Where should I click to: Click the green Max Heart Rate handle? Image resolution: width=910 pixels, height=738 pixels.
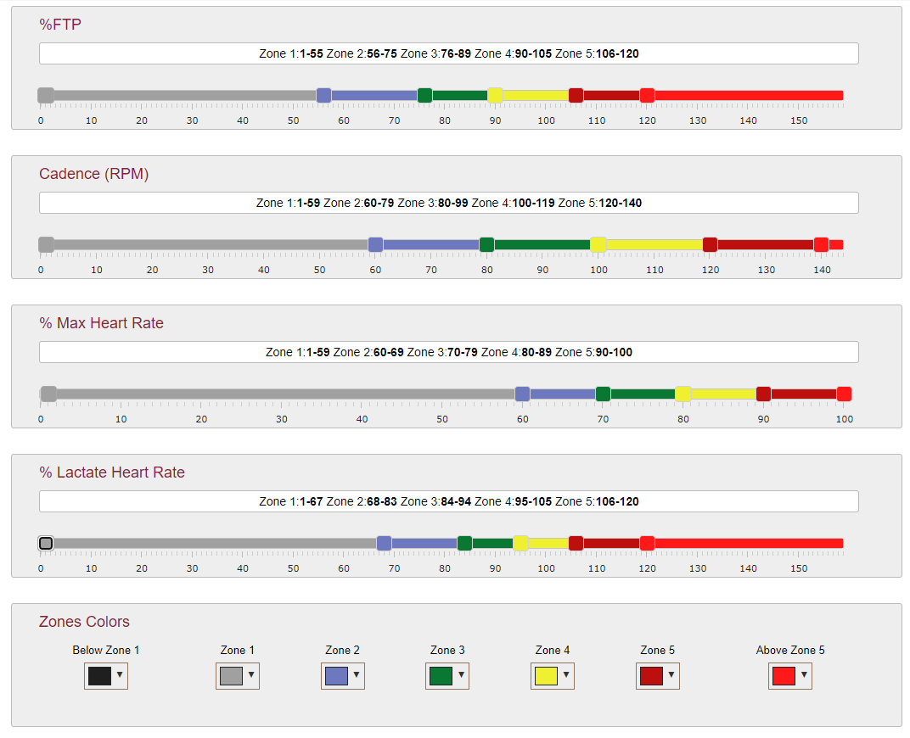pyautogui.click(x=603, y=394)
